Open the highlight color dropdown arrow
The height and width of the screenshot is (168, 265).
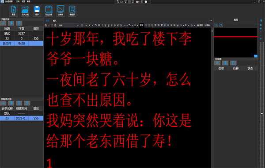click(x=132, y=26)
